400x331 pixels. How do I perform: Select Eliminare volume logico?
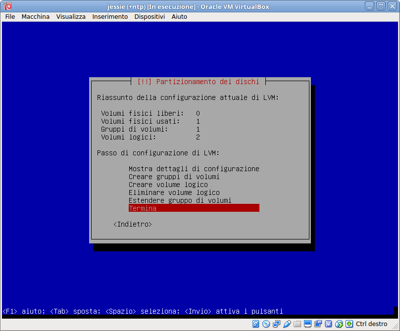[174, 192]
